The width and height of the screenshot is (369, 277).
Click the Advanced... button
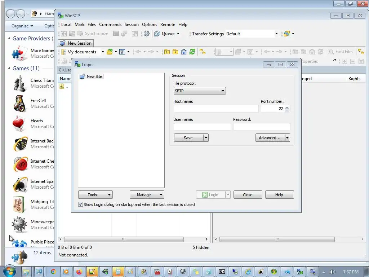point(270,137)
